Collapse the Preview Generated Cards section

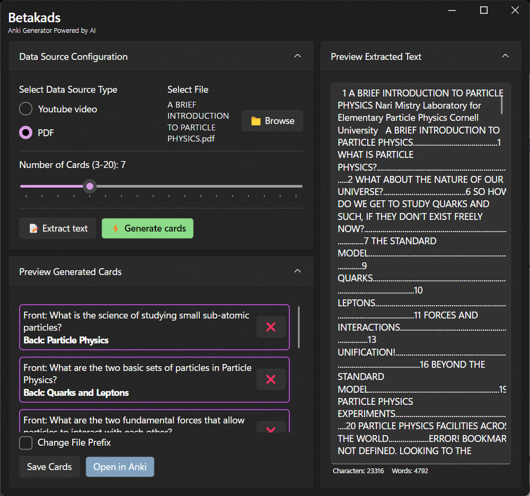click(297, 271)
